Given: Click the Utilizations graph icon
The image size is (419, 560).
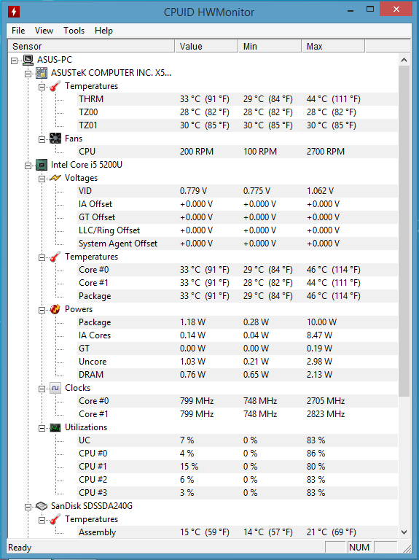Looking at the screenshot, I should (x=55, y=427).
